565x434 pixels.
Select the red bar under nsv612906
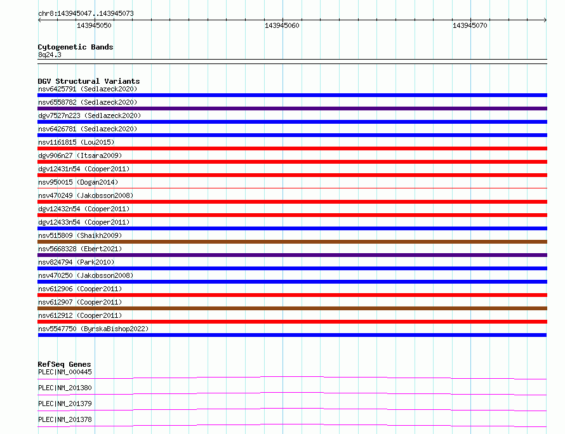292,295
